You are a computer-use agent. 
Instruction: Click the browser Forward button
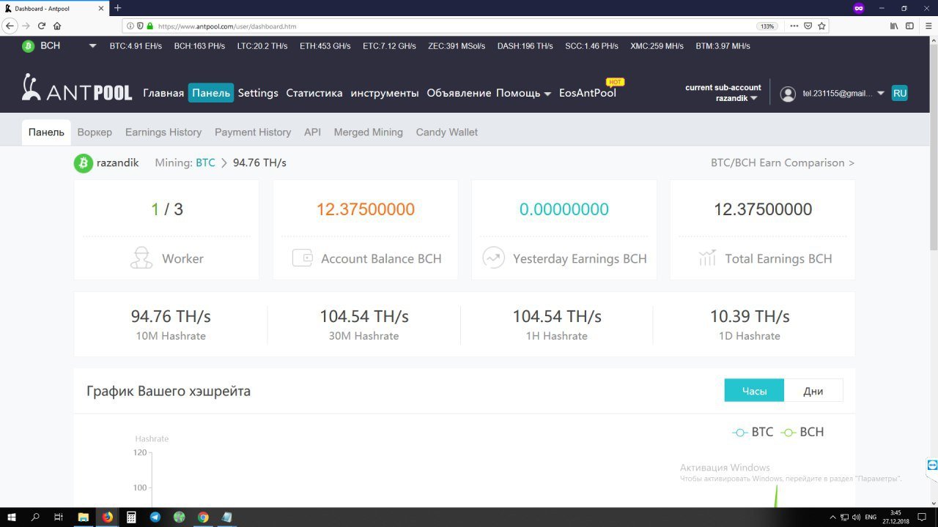[26, 26]
